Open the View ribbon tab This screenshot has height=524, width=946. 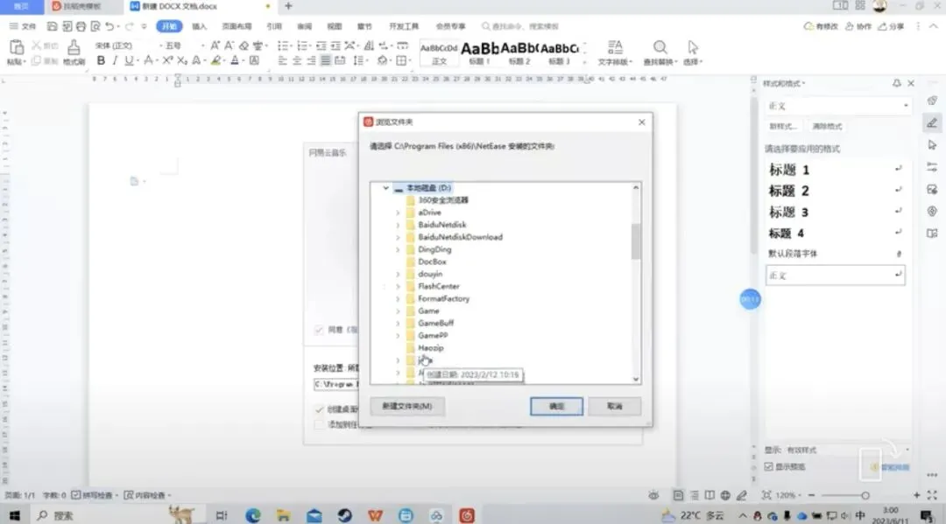[x=335, y=26]
